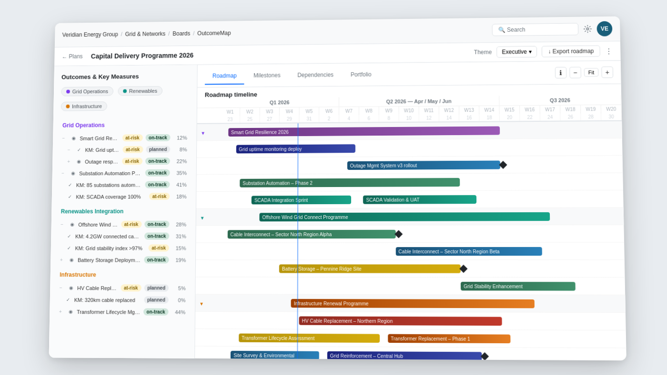Open the Dependencies tab

315,75
